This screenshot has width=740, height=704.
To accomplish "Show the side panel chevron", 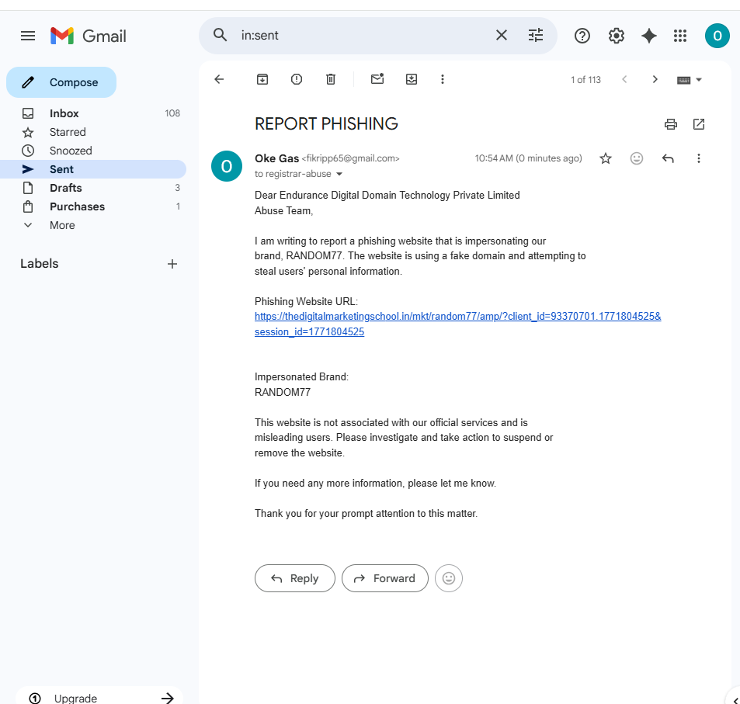I will [x=735, y=700].
